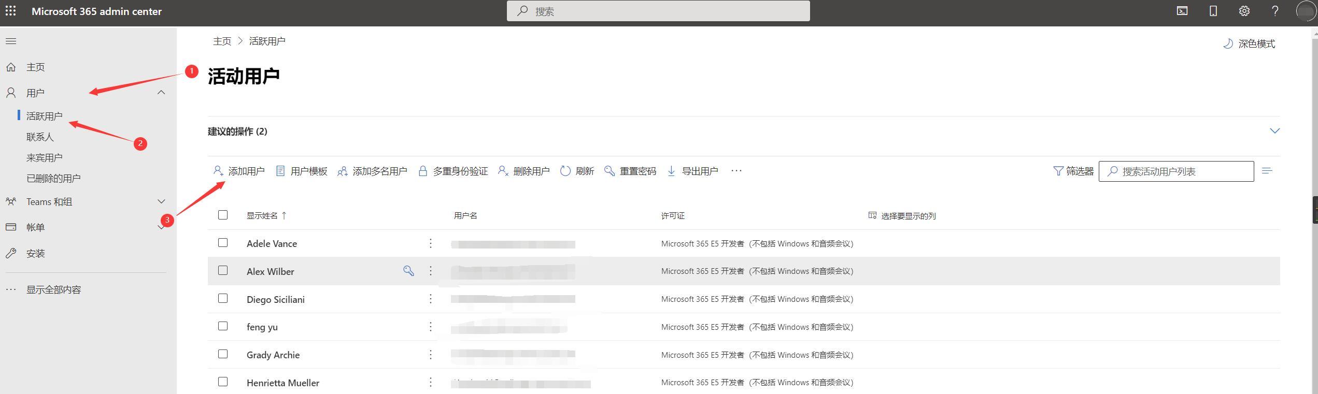This screenshot has height=394, width=1318.
Task: Click 导出用户 export users
Action: 692,171
